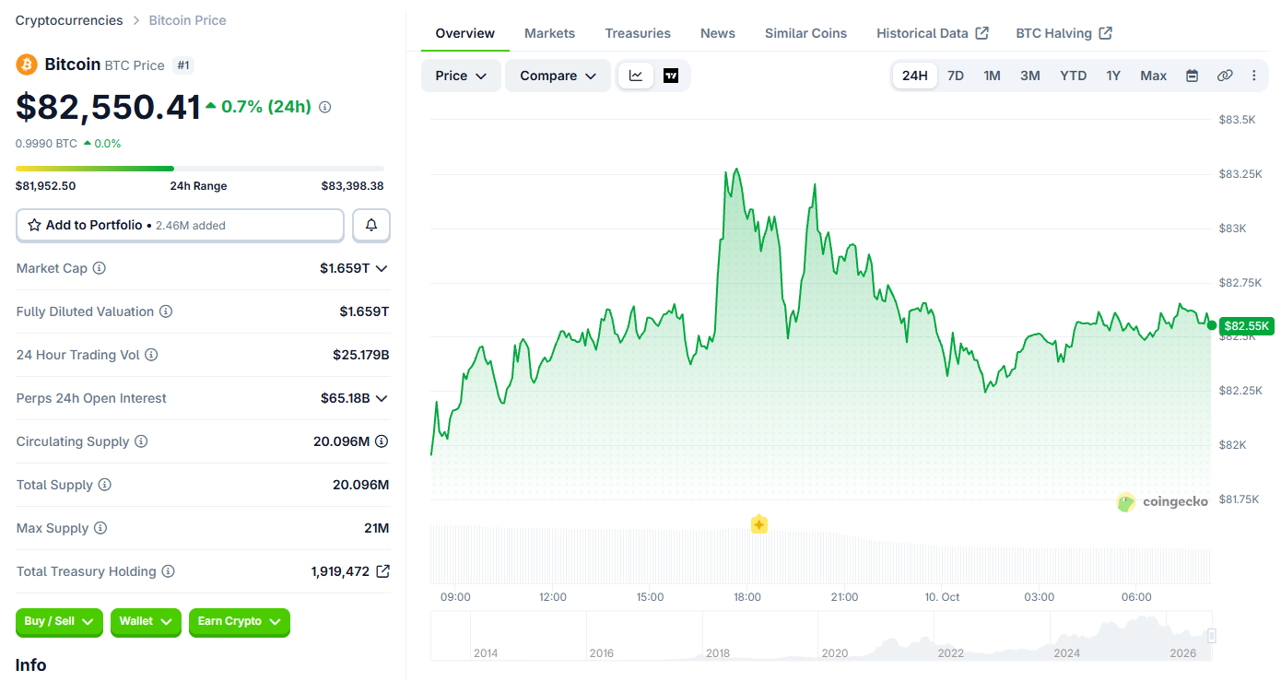Click the info icon after 0.7% (24h)
1281x681 pixels.
click(x=324, y=107)
